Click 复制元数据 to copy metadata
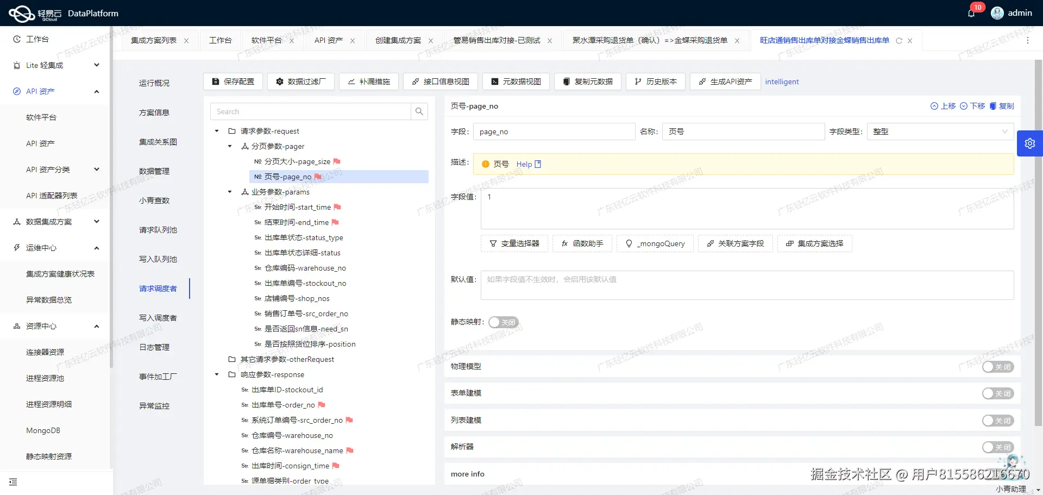Viewport: 1043px width, 495px height. (x=587, y=82)
